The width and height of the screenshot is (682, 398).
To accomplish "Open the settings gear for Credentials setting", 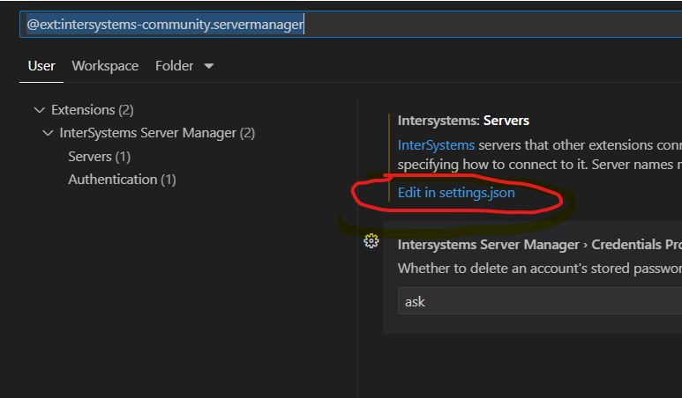I will [371, 241].
